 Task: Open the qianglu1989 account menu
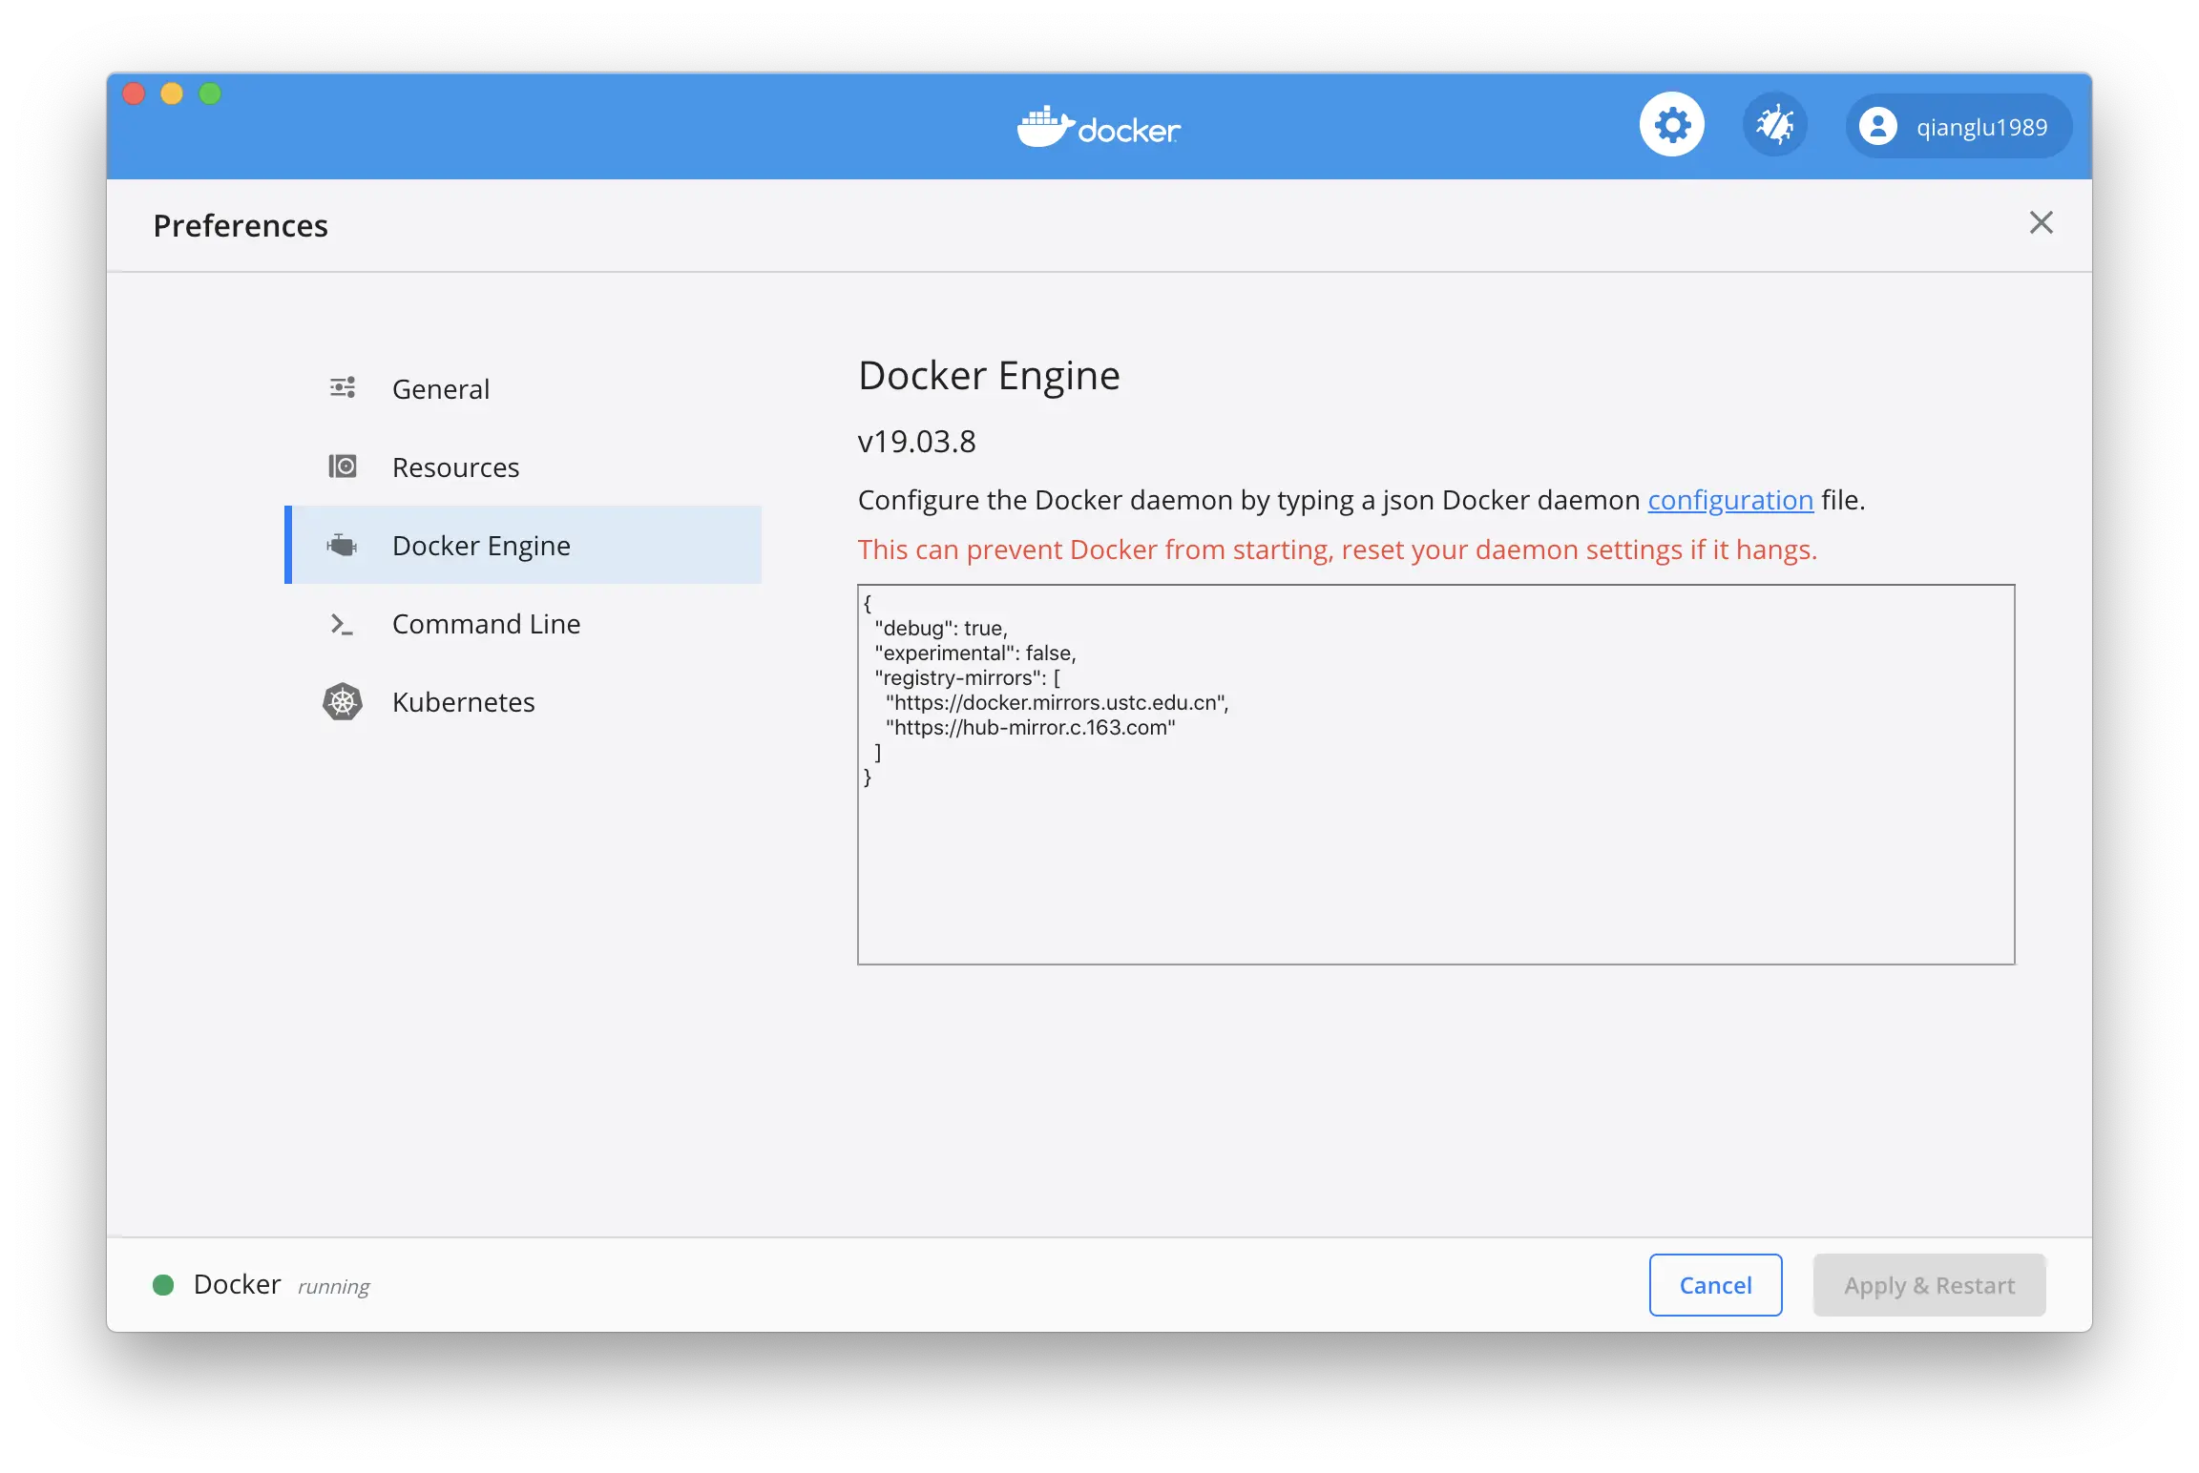coord(1981,127)
